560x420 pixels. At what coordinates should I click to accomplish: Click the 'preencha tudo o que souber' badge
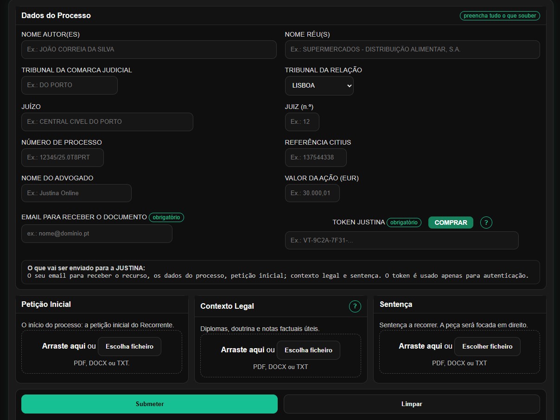(499, 15)
